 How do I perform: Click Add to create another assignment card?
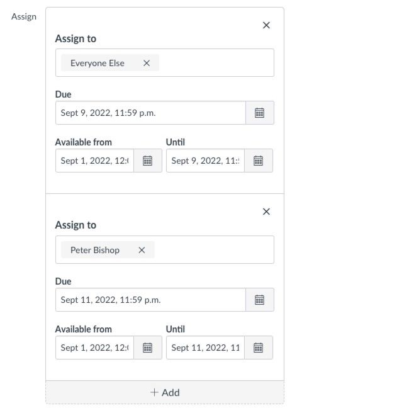point(165,392)
